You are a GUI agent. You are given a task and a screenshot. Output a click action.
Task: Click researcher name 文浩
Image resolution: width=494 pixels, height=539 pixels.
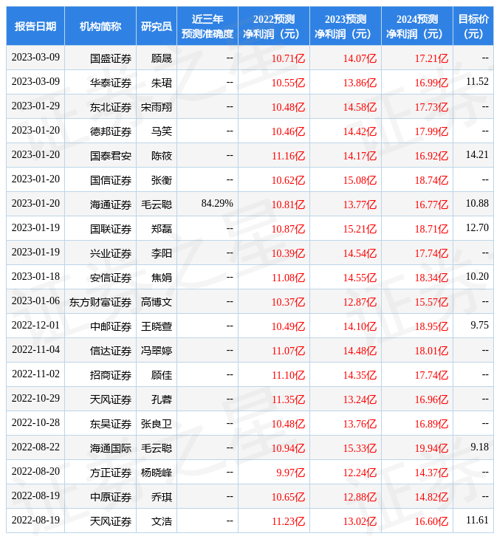tap(162, 522)
